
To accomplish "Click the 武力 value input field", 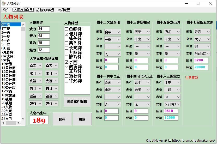I will click(x=44, y=29).
